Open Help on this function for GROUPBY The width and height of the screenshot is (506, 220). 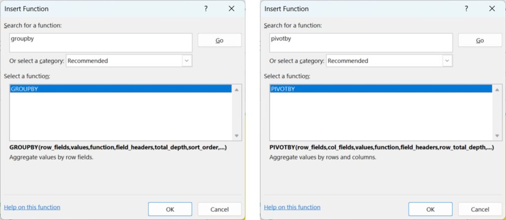coord(32,207)
